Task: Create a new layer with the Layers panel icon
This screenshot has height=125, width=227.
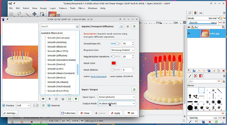Action: pos(189,70)
